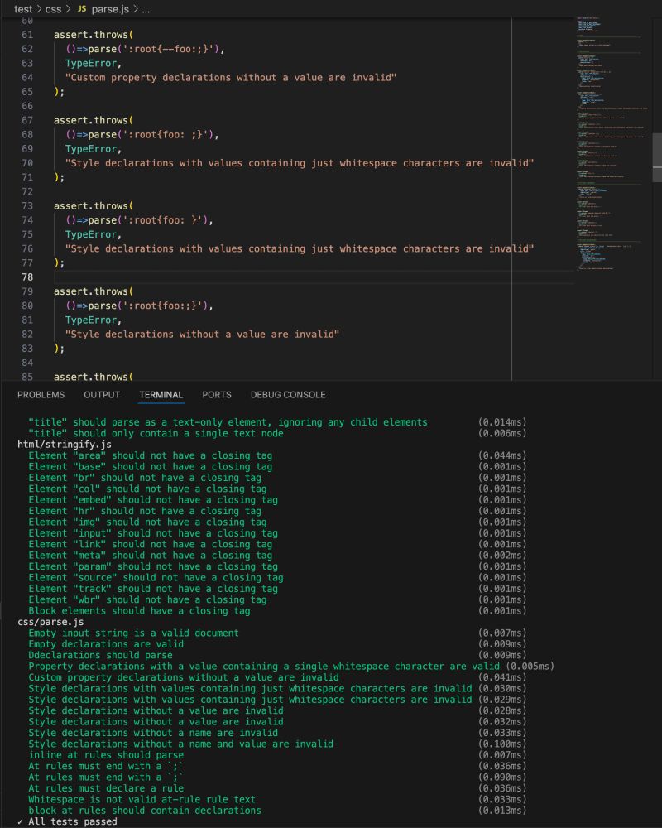Click 'Empty input string is a valid document'
The width and height of the screenshot is (662, 828).
click(133, 633)
